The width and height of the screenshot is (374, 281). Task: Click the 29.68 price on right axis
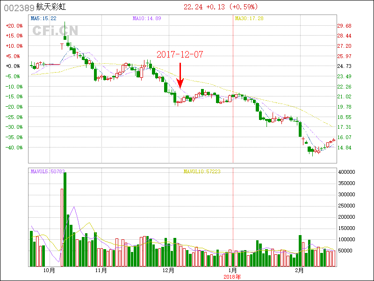(344, 26)
